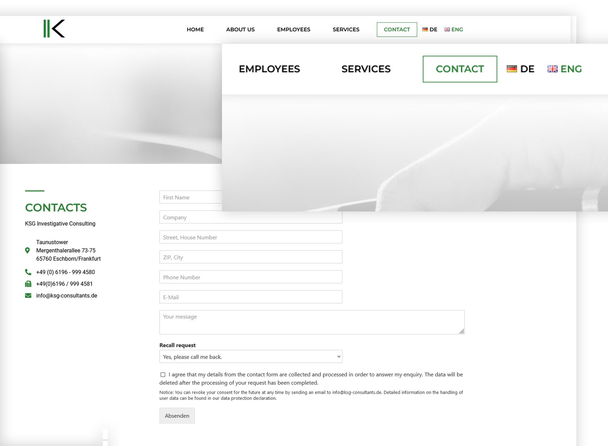Viewport: 608px width, 446px height.
Task: Click the E-Mail input field
Action: click(x=251, y=297)
